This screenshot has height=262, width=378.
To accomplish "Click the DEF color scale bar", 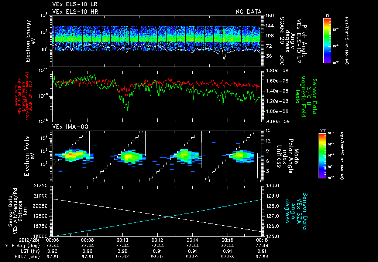I will [322, 156].
